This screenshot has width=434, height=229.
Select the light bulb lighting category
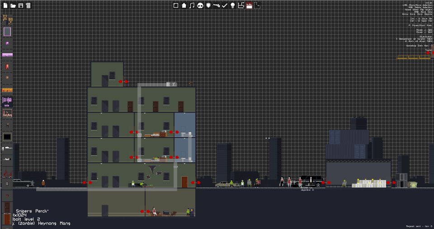[233, 5]
